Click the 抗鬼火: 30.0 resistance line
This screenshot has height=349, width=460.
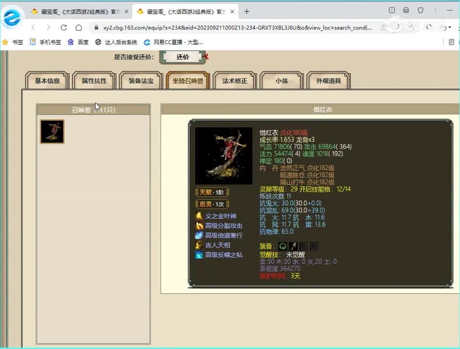click(291, 204)
